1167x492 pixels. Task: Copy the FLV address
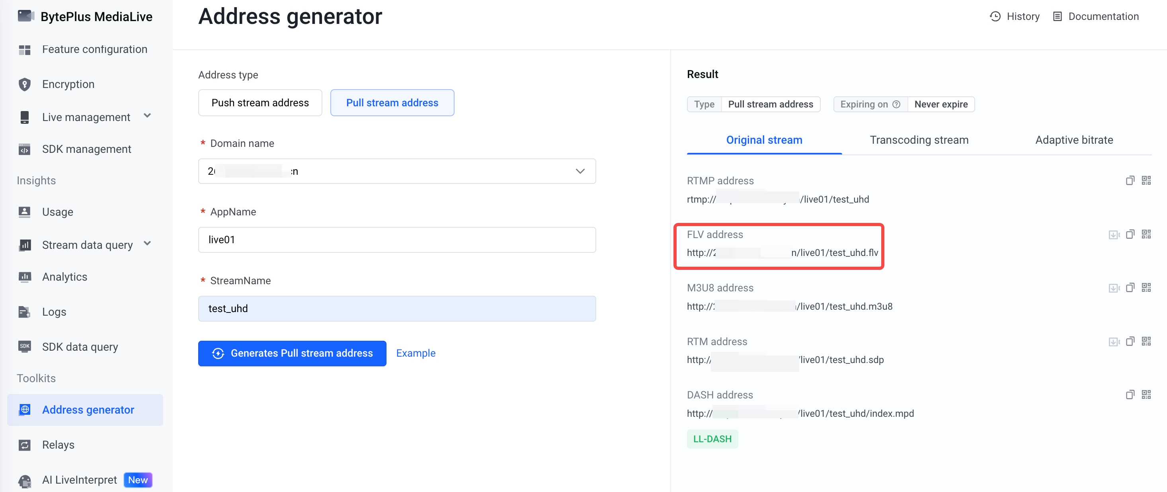[x=1130, y=234]
